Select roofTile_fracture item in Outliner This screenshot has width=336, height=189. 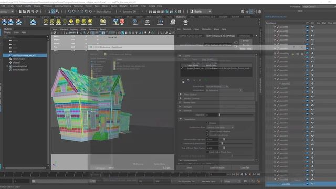pos(24,55)
